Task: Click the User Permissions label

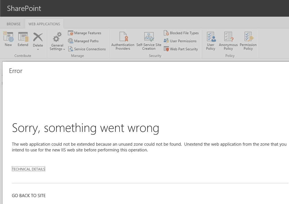Action: pos(183,41)
